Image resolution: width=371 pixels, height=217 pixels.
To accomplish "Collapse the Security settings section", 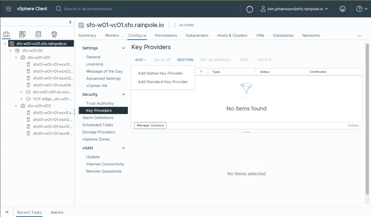I will [123, 95].
